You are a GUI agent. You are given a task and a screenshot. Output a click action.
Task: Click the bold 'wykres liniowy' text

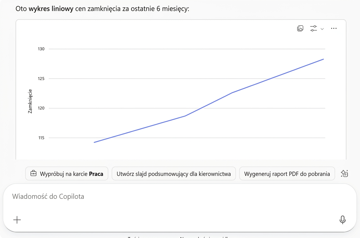click(x=51, y=9)
